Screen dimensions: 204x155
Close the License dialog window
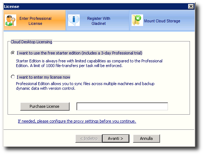pyautogui.click(x=191, y=6)
